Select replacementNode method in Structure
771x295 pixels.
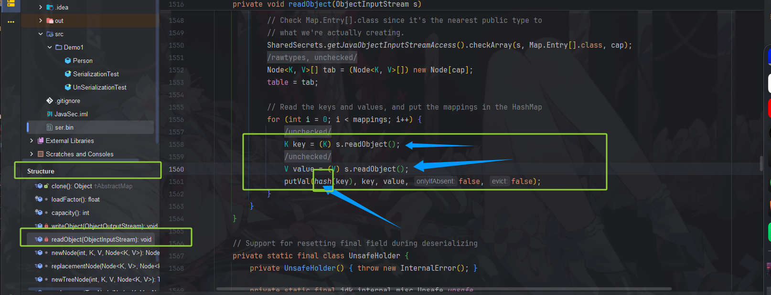point(106,266)
